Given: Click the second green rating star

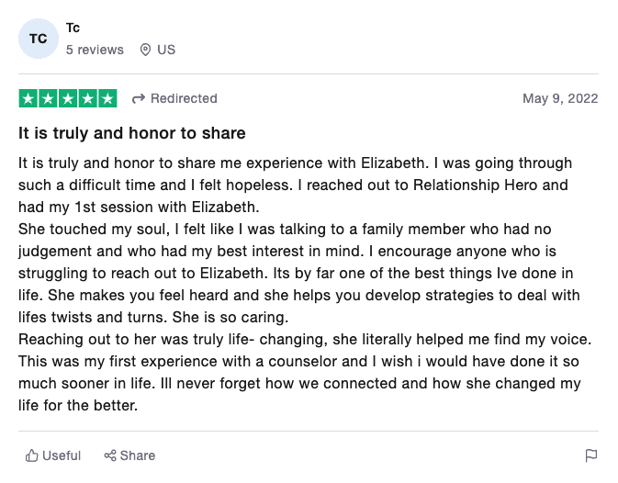Looking at the screenshot, I should pos(48,98).
